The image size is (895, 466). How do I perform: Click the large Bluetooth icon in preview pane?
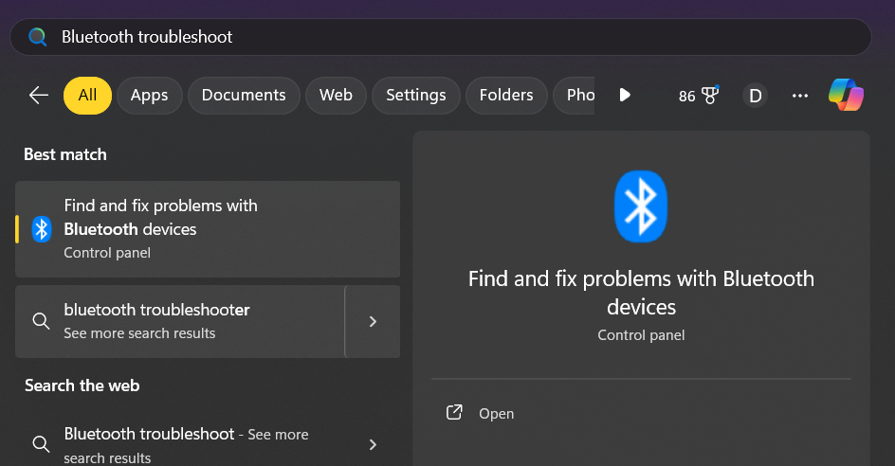pos(641,206)
